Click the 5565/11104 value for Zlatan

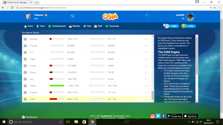pyautogui.click(x=72, y=99)
